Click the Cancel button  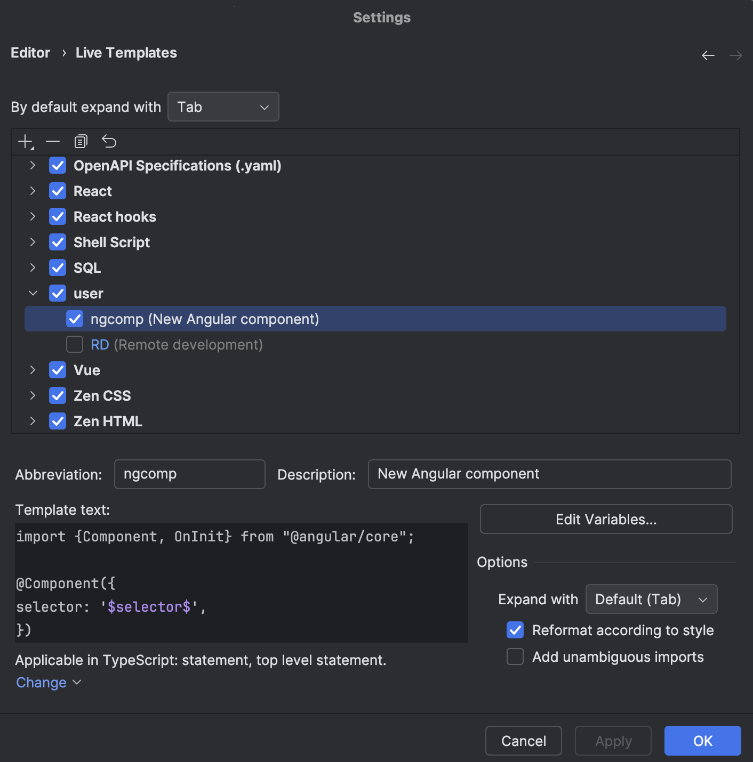pyautogui.click(x=524, y=741)
